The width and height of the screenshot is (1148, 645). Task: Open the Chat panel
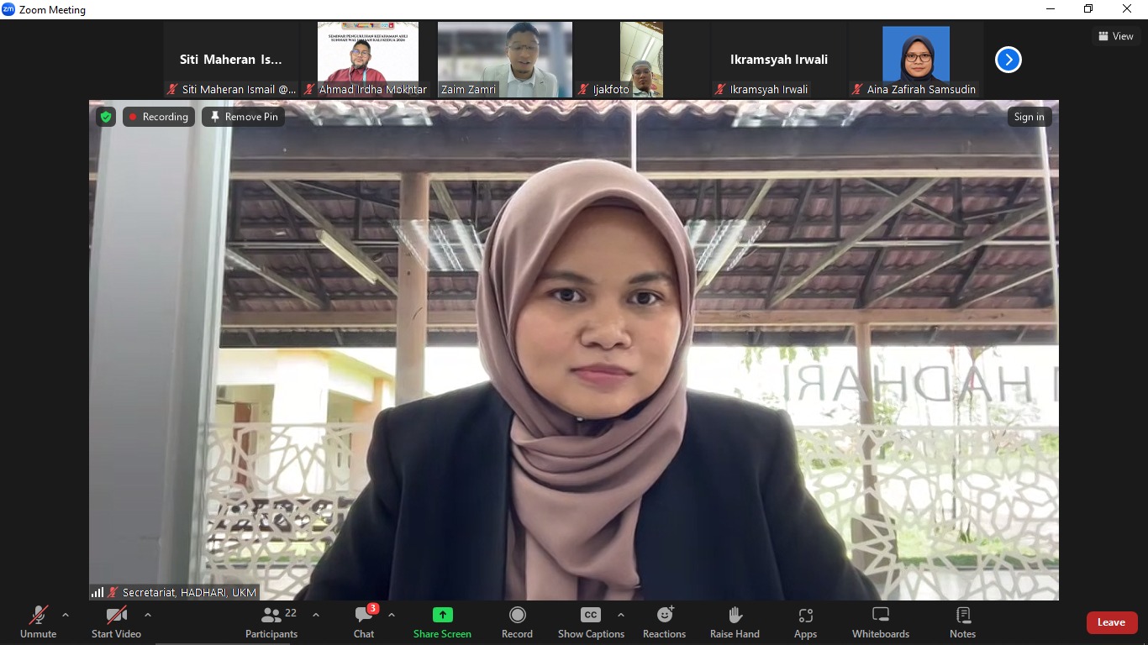pyautogui.click(x=364, y=622)
